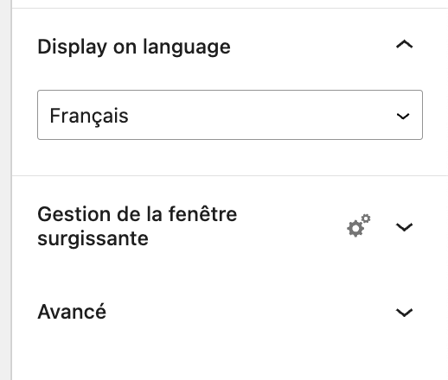Viewport: 448px width, 380px height.
Task: Click the down chevron next to the gears icon
Action: coord(404,227)
